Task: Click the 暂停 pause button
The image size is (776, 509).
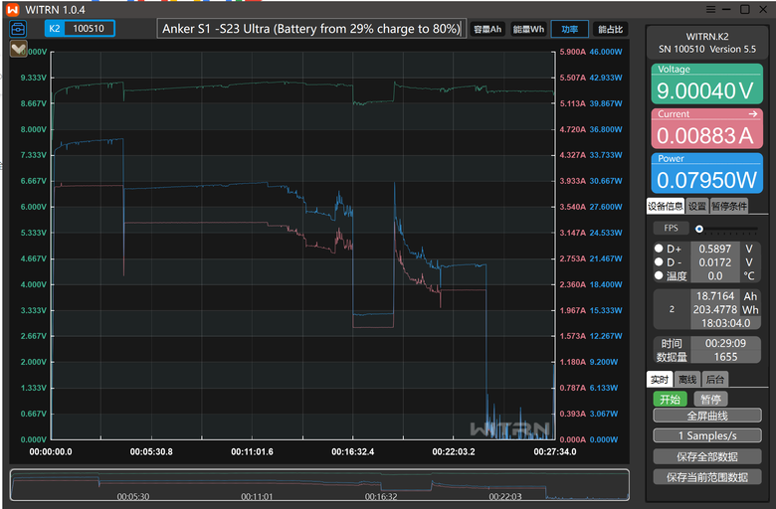Action: [x=710, y=400]
